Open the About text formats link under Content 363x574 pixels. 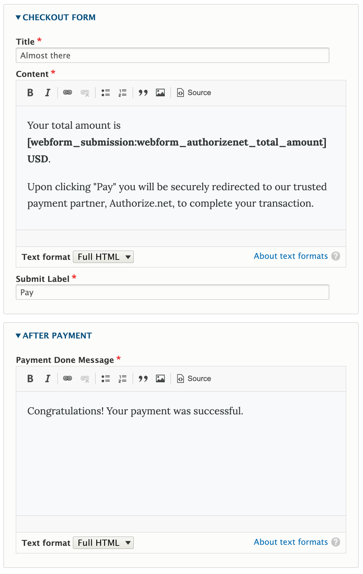click(290, 256)
